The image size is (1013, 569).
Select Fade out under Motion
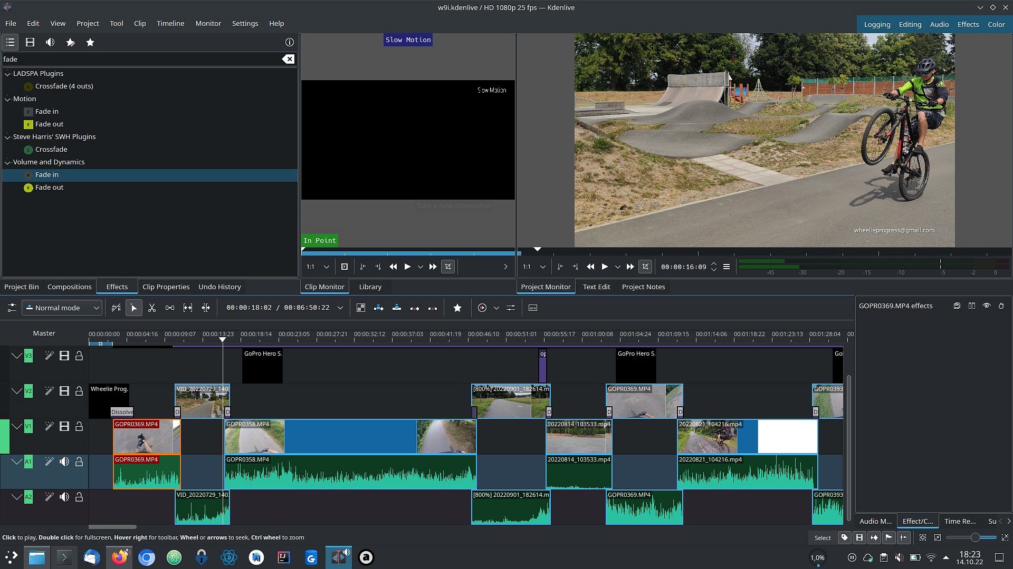point(49,124)
